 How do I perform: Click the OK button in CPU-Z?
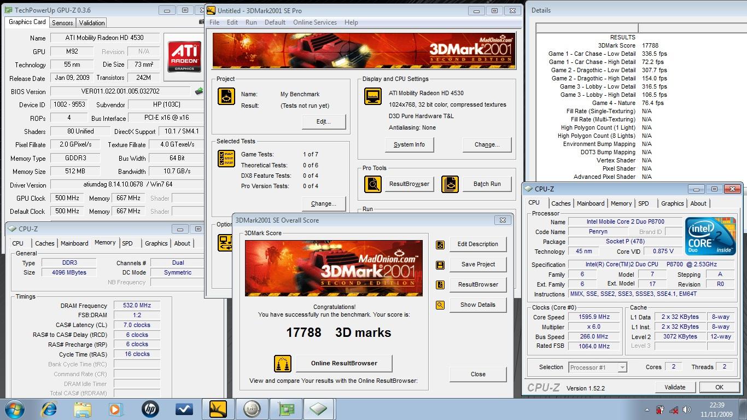(719, 387)
